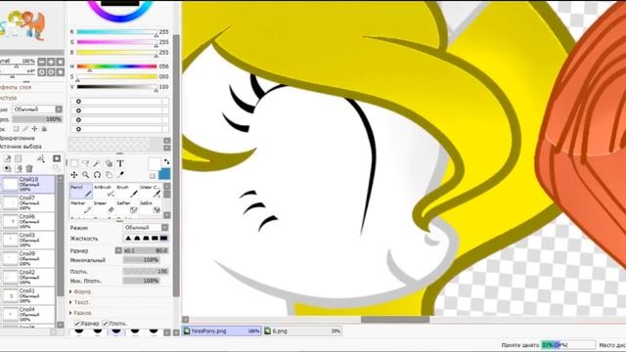
Task: Select the pointed triangle hardness shape
Action: click(128, 239)
